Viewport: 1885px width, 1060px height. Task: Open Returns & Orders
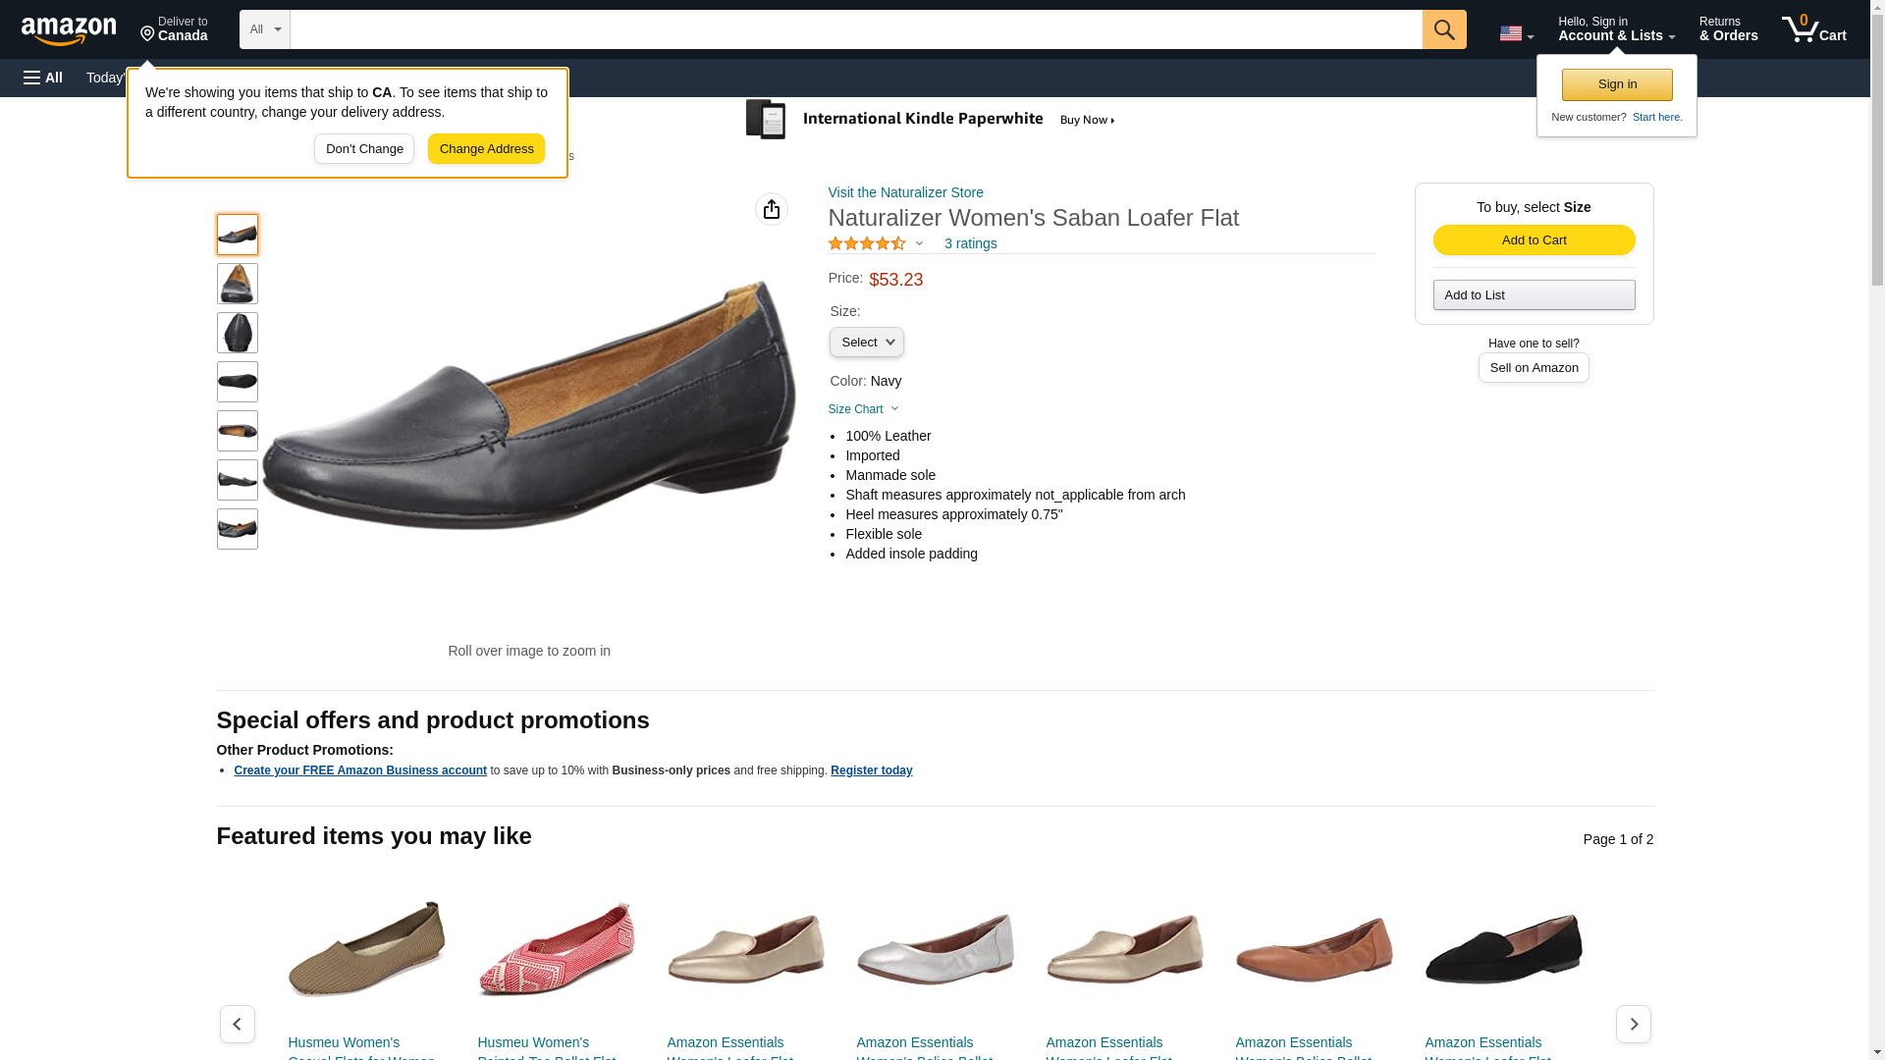[x=1728, y=29]
